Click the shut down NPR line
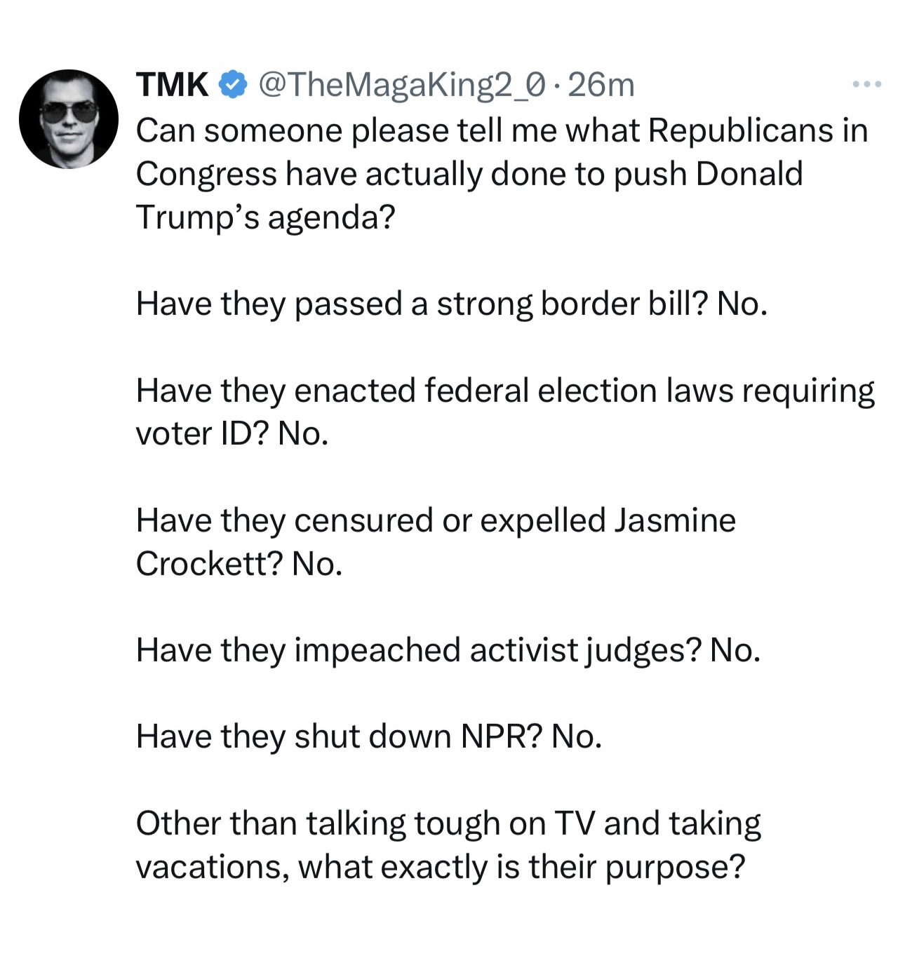 (369, 736)
